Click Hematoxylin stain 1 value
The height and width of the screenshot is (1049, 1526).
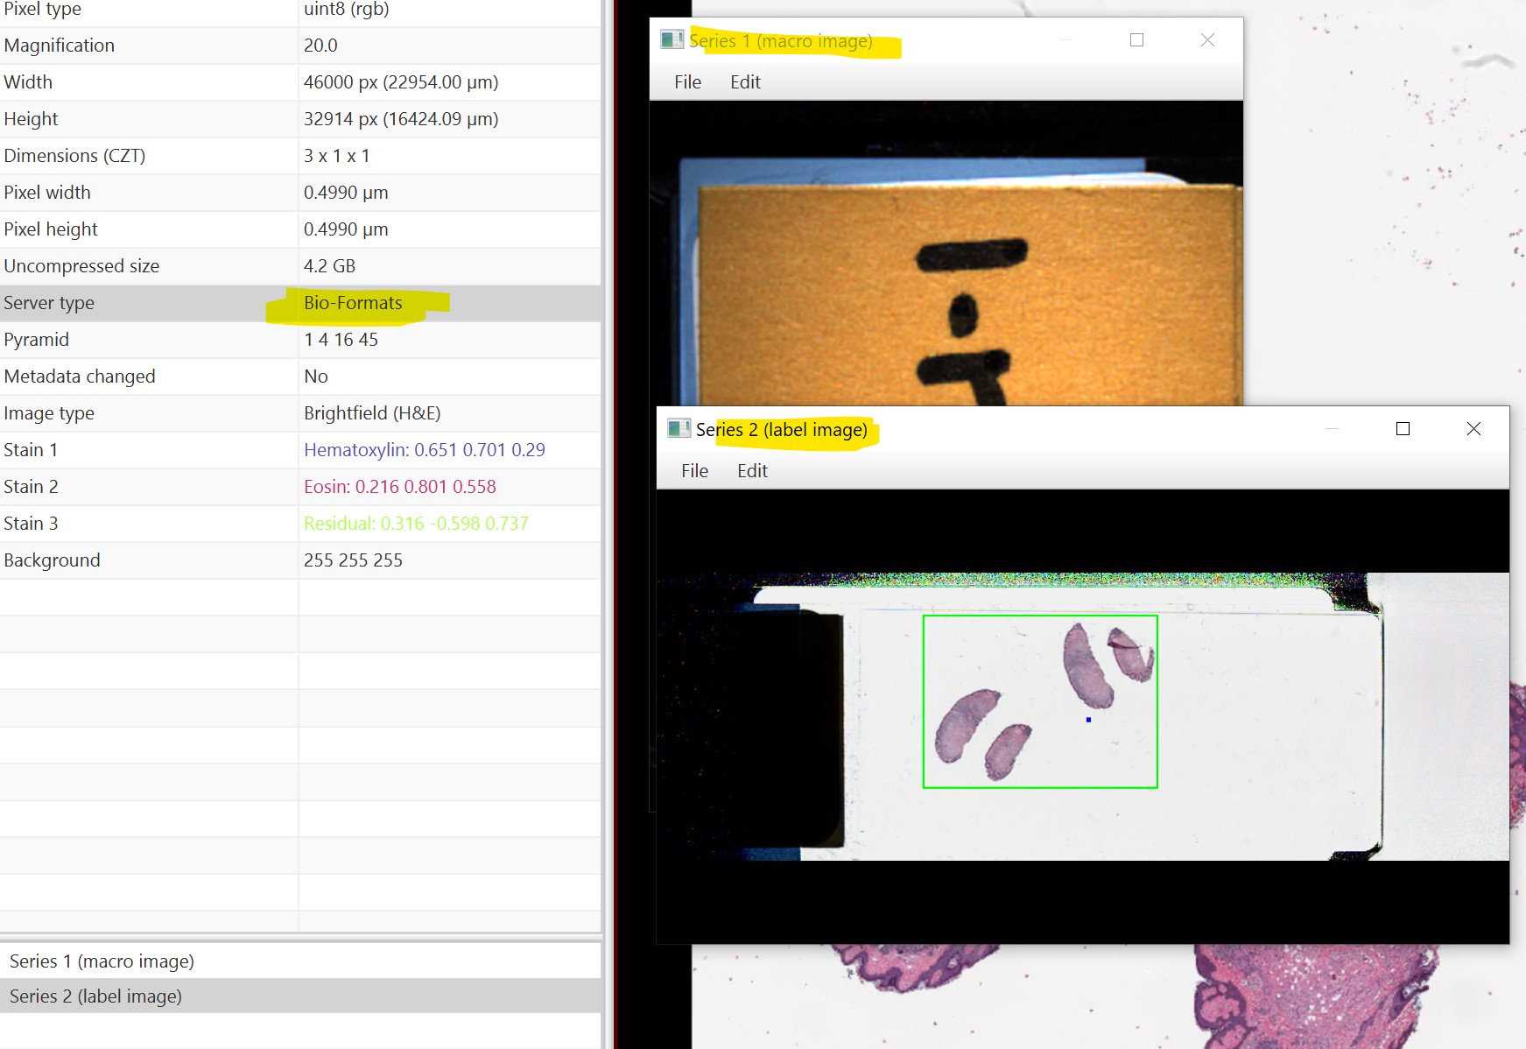click(x=425, y=450)
